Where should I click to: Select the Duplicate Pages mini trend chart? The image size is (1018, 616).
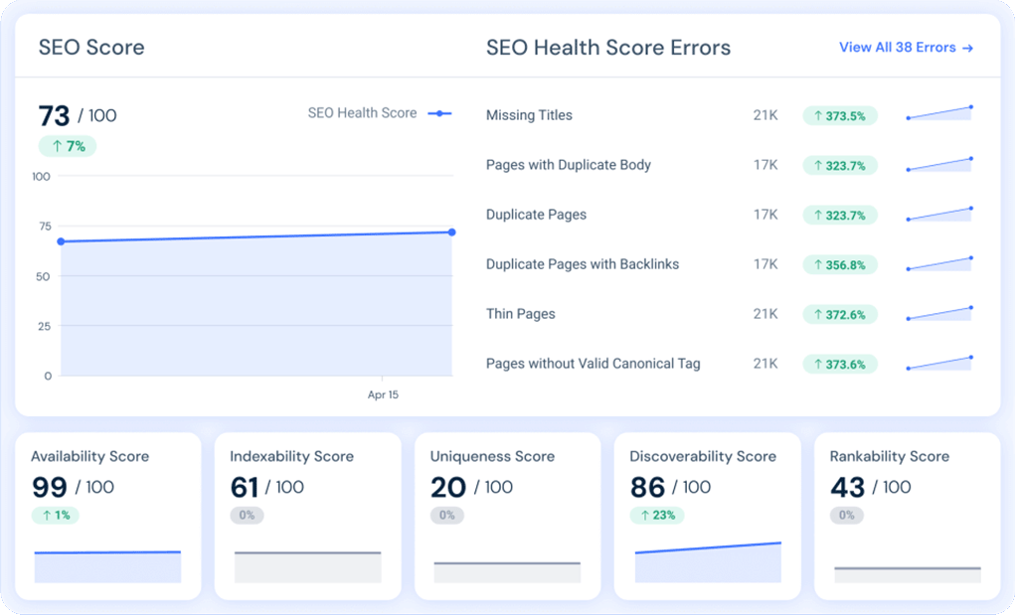[x=938, y=212]
